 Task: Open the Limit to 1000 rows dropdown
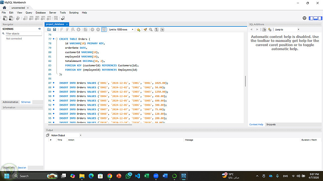click(121, 30)
